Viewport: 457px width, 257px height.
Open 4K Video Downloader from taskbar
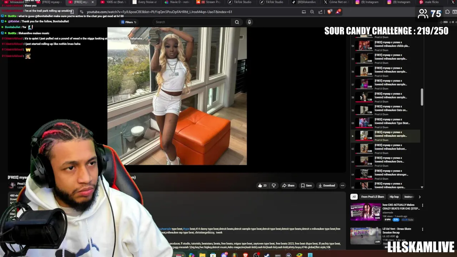coord(288,255)
